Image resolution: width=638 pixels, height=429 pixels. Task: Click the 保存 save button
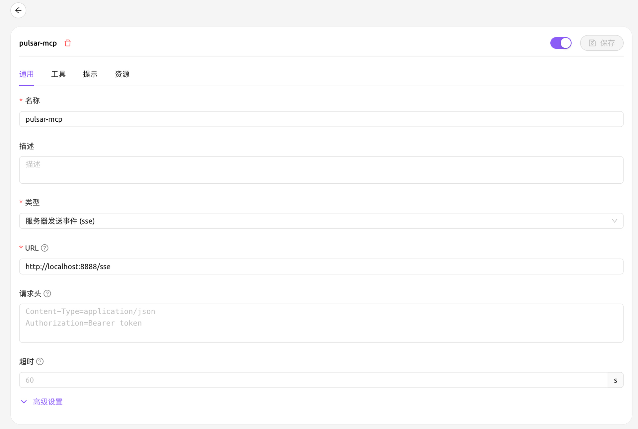coord(601,43)
